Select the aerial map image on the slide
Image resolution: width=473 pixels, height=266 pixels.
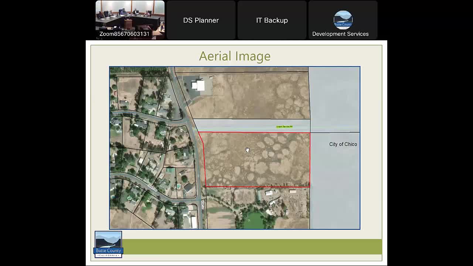pyautogui.click(x=235, y=148)
